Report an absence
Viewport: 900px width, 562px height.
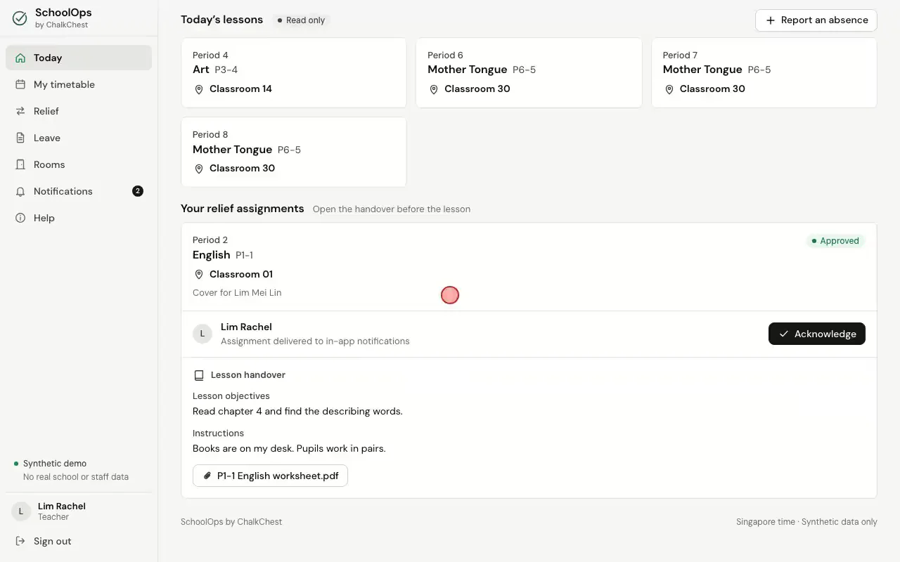816,20
